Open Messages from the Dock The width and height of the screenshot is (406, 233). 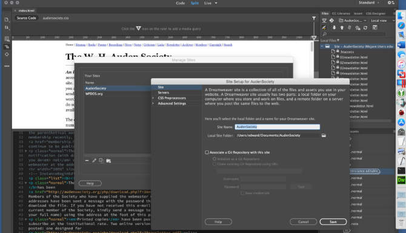click(401, 55)
